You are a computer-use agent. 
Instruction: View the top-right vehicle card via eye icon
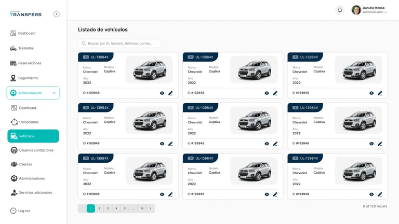point(371,93)
